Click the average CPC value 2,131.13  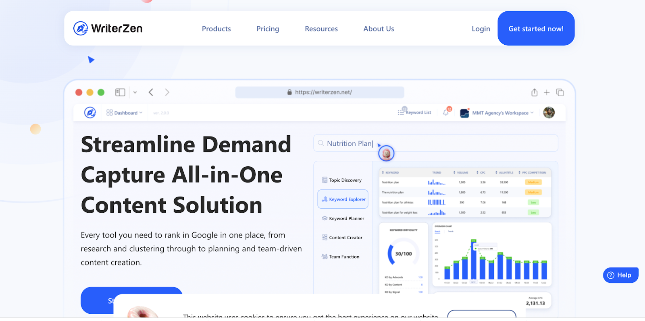coord(535,303)
